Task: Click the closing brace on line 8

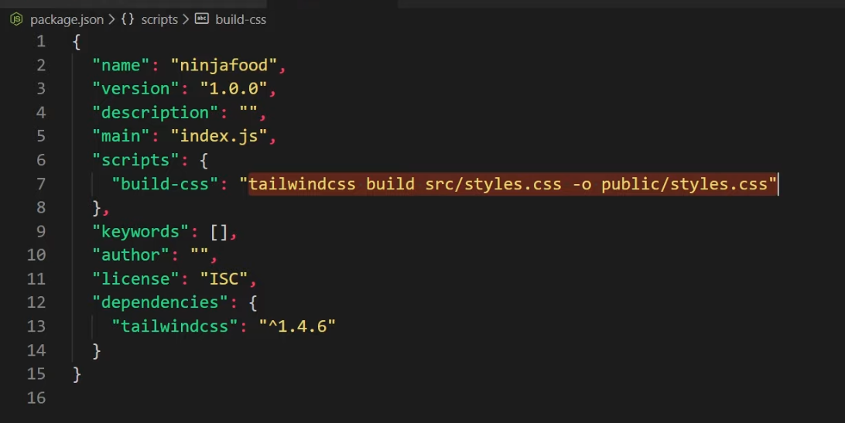Action: point(97,208)
